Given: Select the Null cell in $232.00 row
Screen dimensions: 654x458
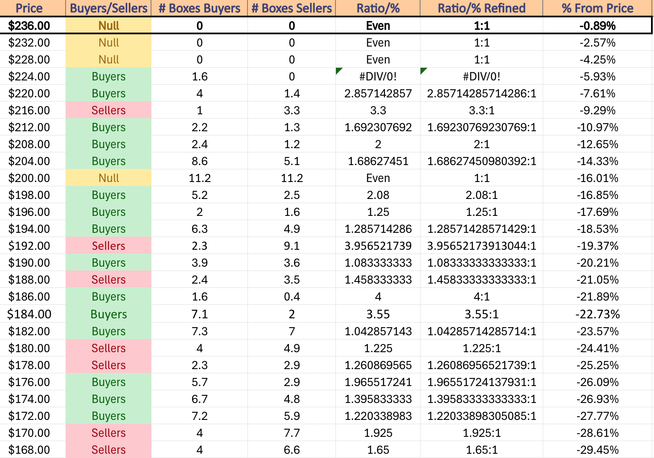Looking at the screenshot, I should click(x=108, y=42).
